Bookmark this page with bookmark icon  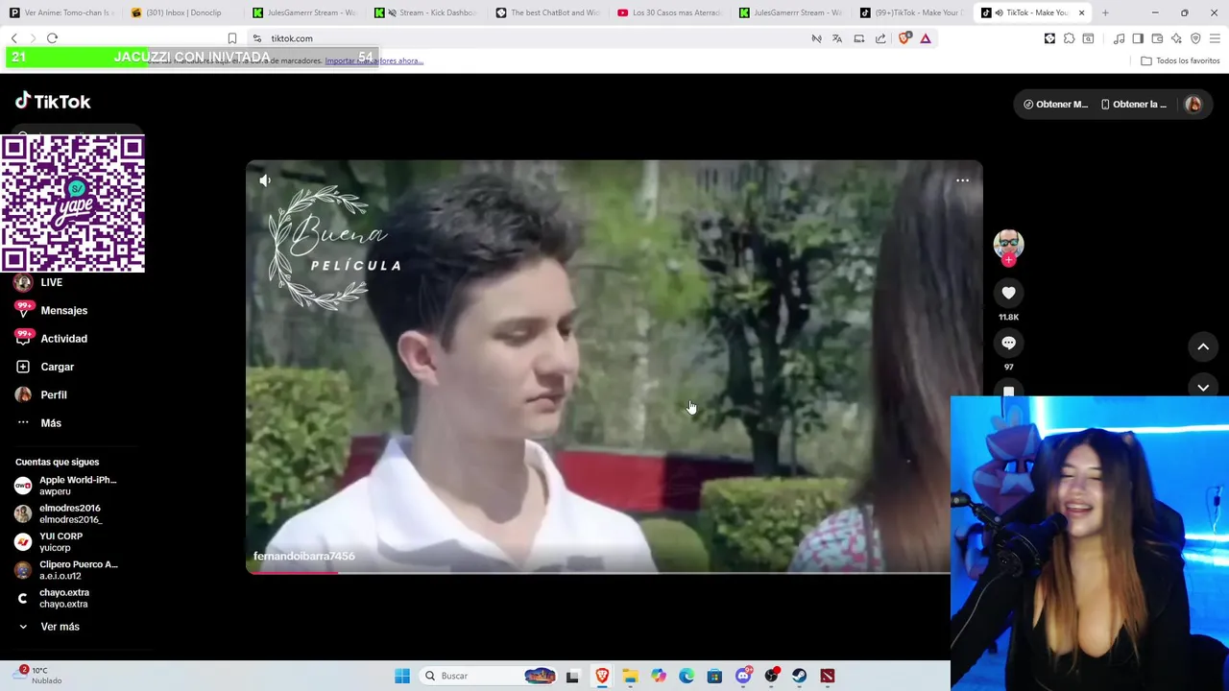pos(232,38)
